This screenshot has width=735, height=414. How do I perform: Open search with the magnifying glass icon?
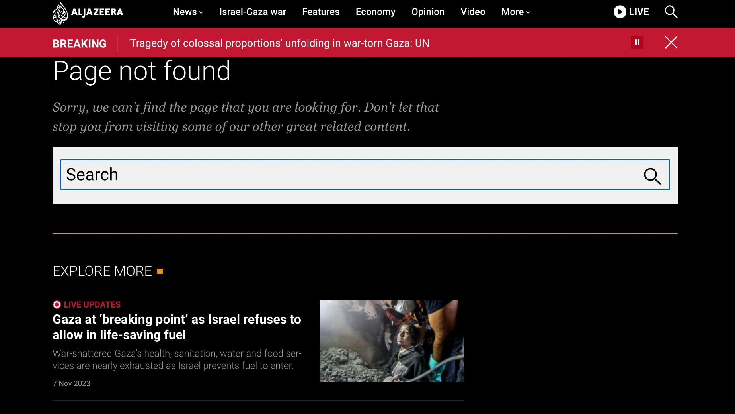(671, 12)
